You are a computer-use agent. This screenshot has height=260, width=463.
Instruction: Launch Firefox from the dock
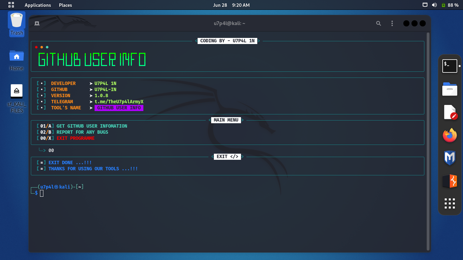pyautogui.click(x=450, y=135)
